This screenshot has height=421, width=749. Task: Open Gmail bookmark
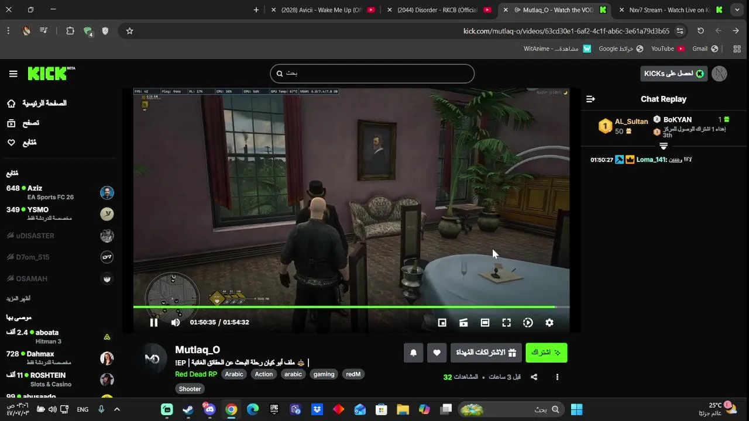pyautogui.click(x=704, y=49)
